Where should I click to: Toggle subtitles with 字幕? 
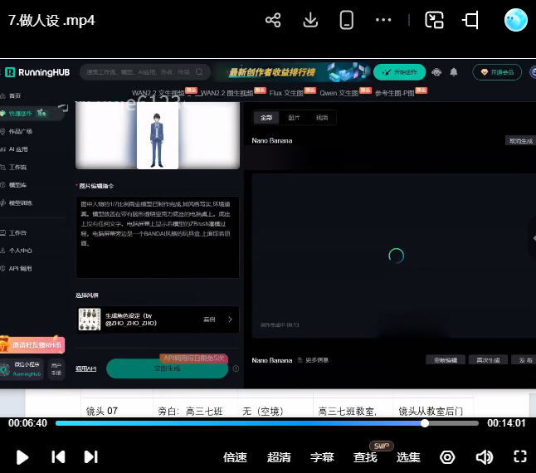point(322,457)
